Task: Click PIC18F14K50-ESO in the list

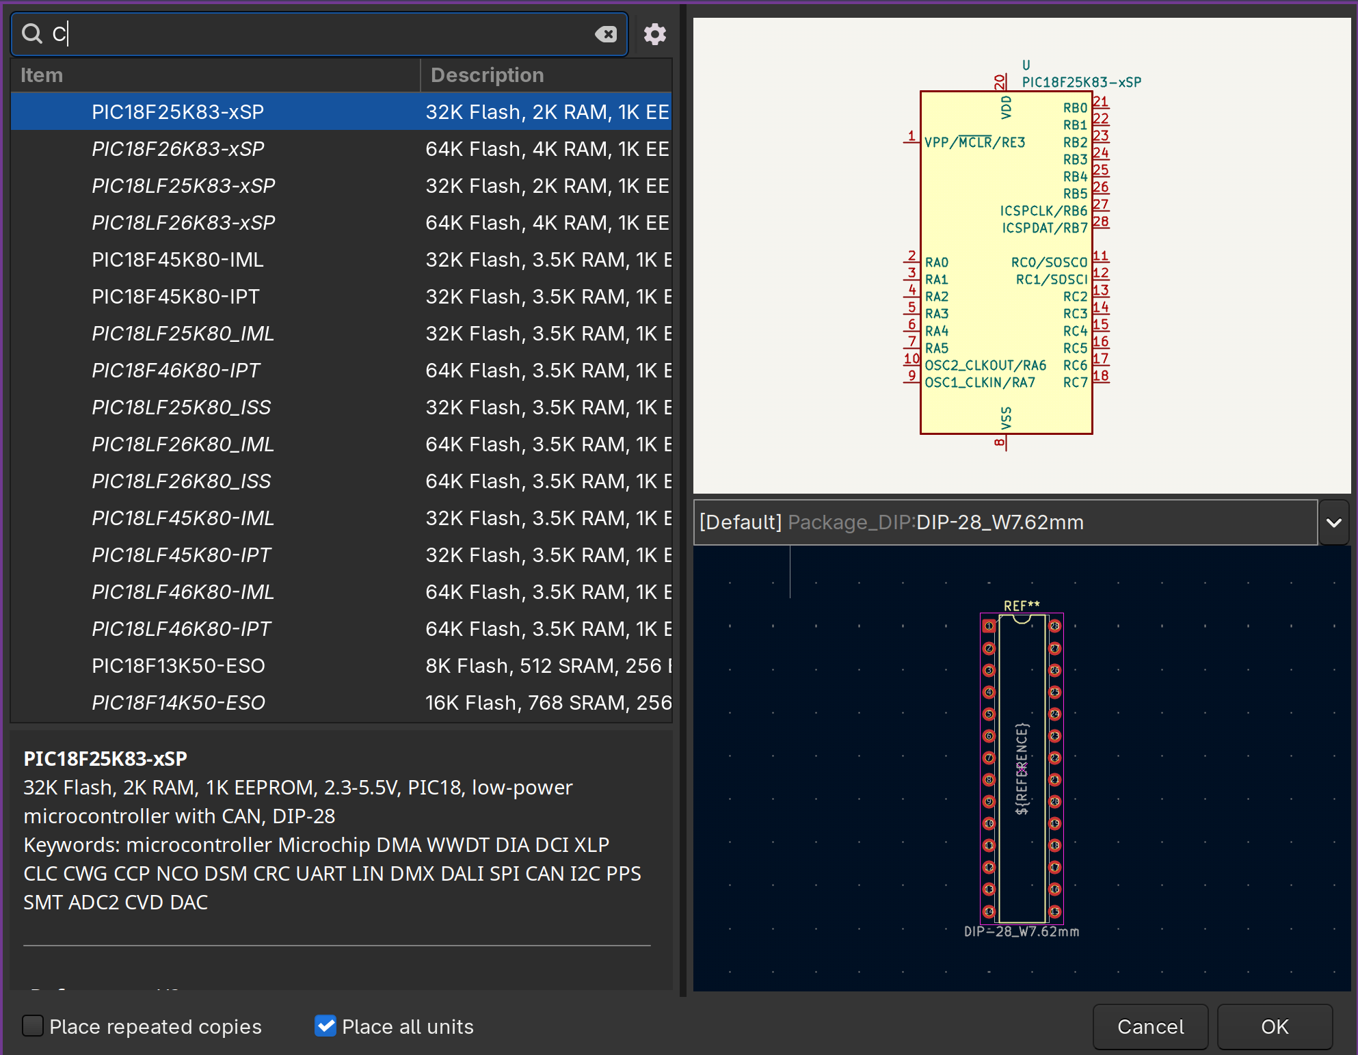Action: point(341,702)
